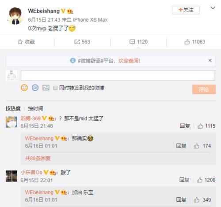Screen dimensions: 221x207
Task: Attach an image to the comment
Action: 46,88
